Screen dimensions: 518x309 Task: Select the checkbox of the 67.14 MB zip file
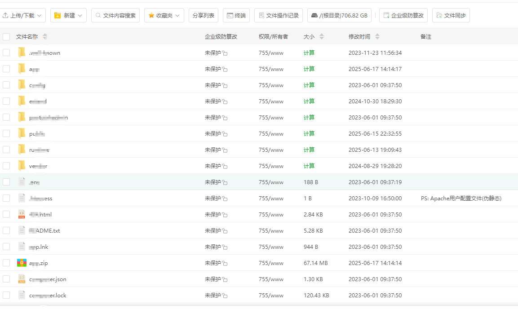[x=6, y=263]
